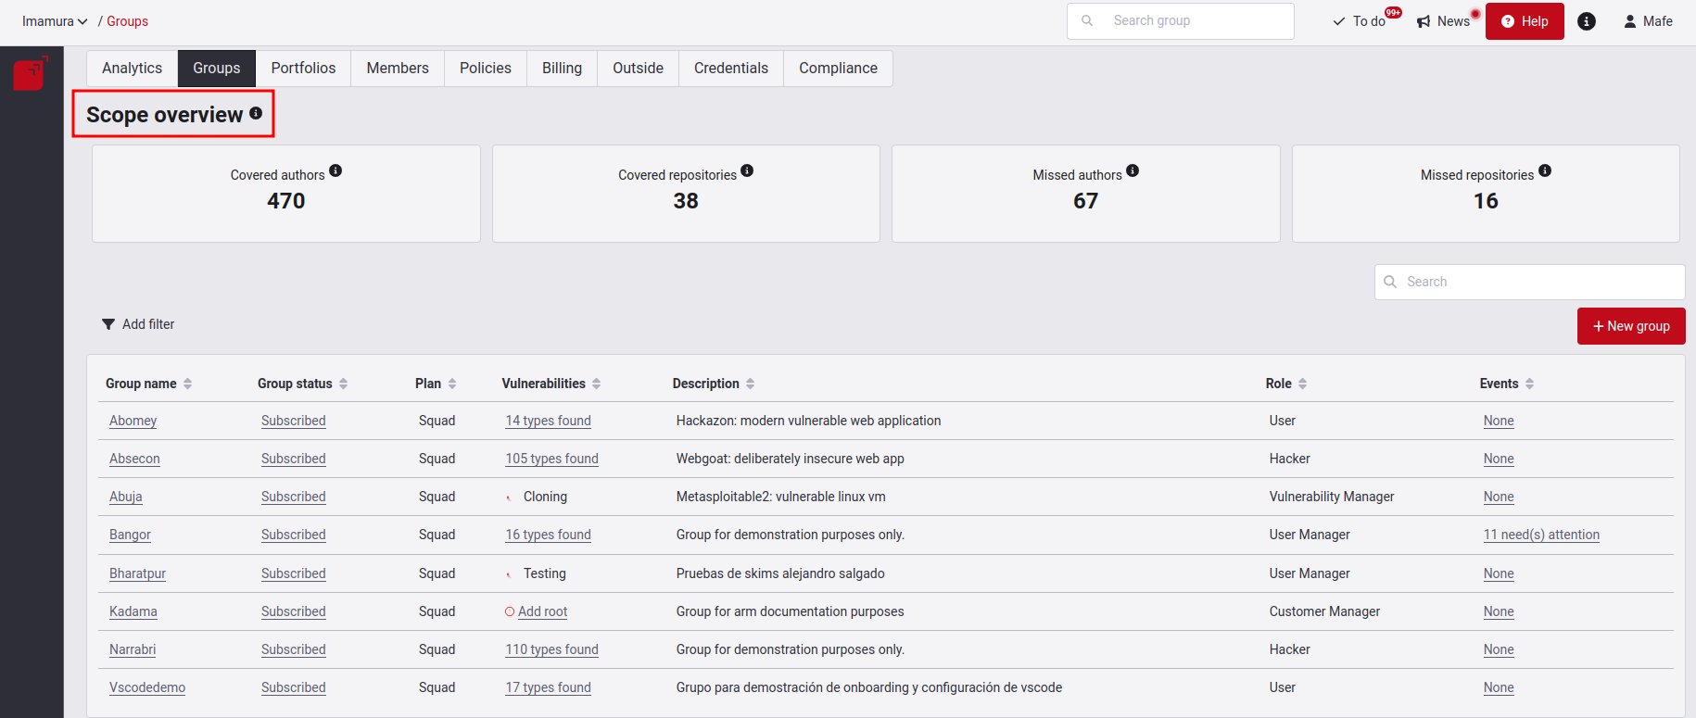The height and width of the screenshot is (718, 1696).
Task: Click the Groups breadcrumb link
Action: coord(127,21)
